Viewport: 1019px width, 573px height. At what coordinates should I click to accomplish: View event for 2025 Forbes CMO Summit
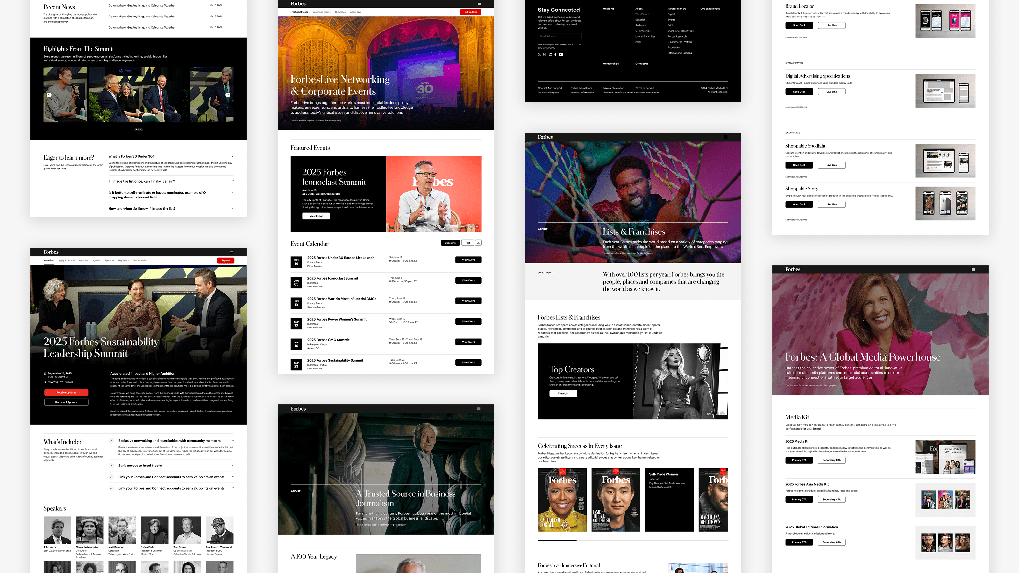point(468,342)
